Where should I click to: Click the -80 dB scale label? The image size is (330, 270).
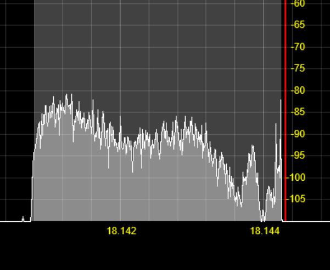click(298, 90)
